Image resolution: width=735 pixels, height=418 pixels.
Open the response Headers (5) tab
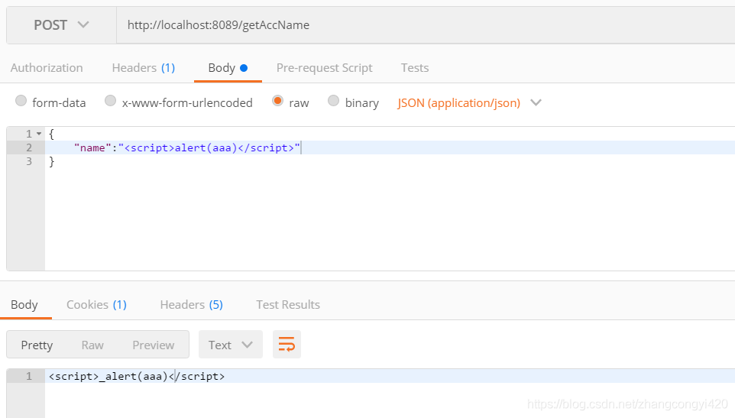pos(191,305)
